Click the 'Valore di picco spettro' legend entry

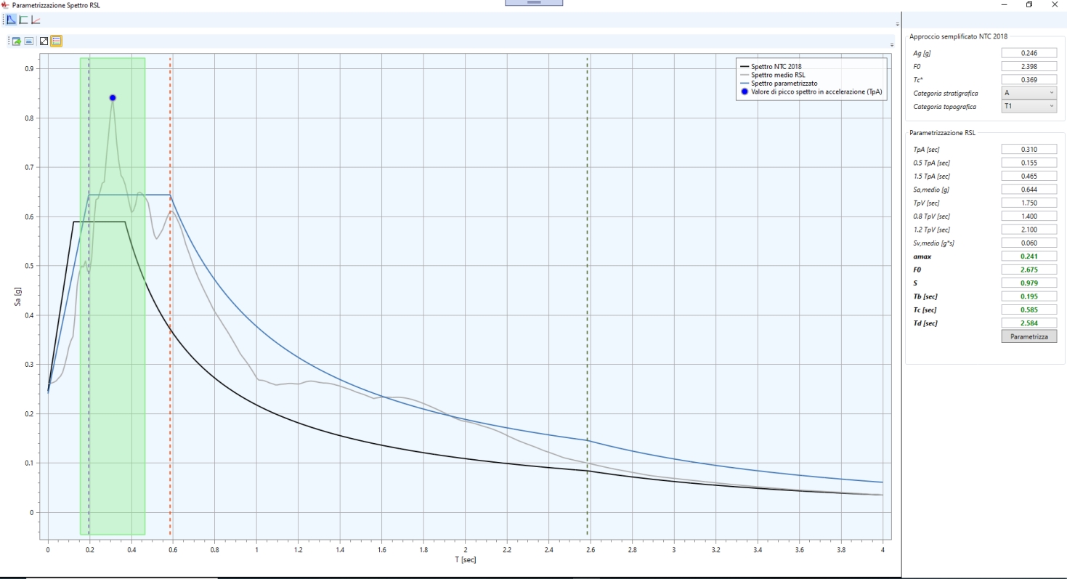click(810, 92)
